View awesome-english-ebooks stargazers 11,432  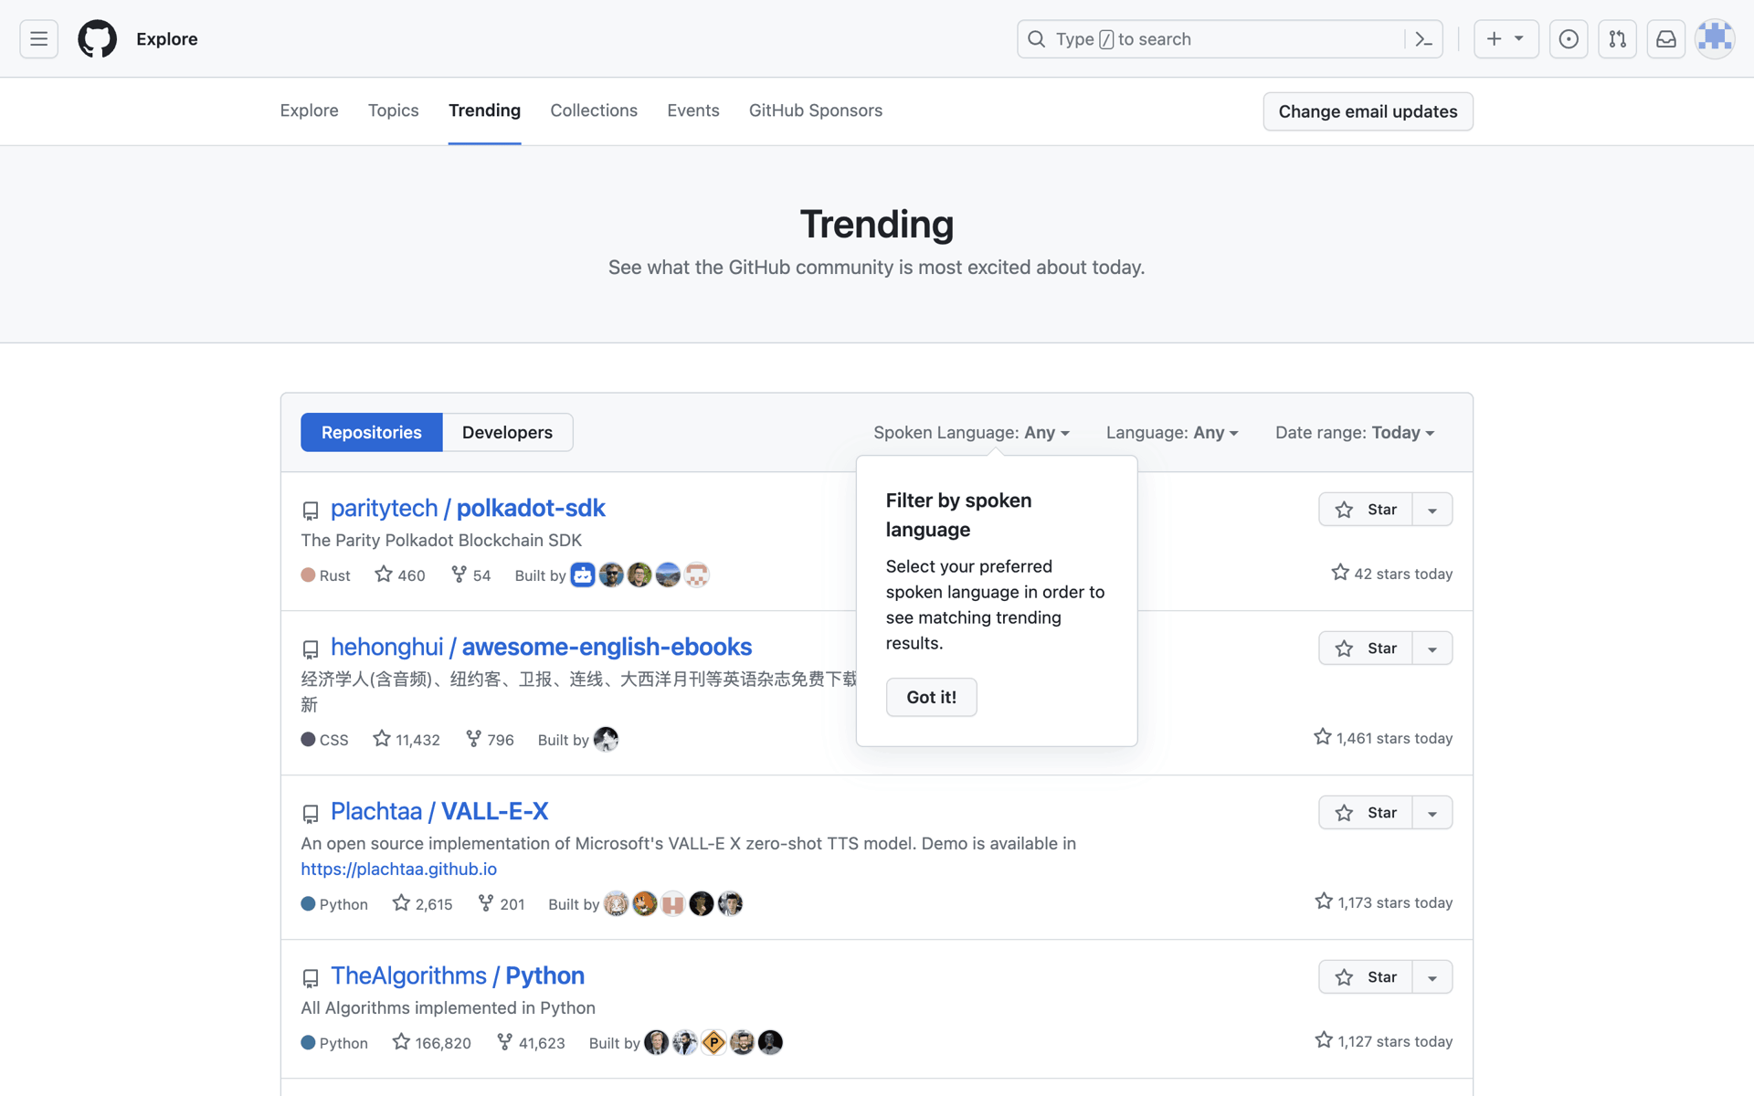coord(407,739)
